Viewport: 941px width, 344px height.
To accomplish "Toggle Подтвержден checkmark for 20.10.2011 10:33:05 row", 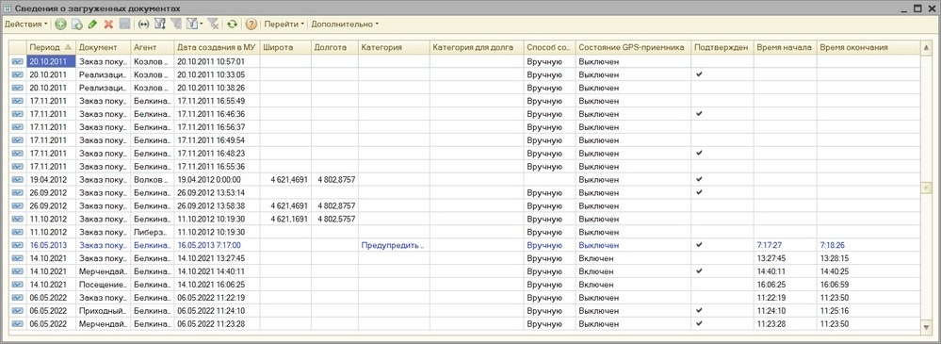I will pyautogui.click(x=699, y=74).
